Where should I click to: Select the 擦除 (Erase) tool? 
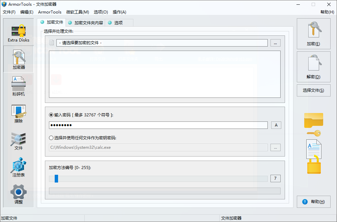pos(18,113)
